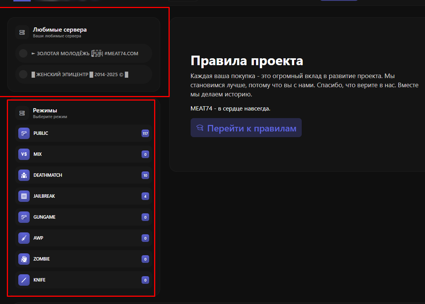Choose the KNIFE mode label
This screenshot has width=425, height=304.
pos(39,280)
